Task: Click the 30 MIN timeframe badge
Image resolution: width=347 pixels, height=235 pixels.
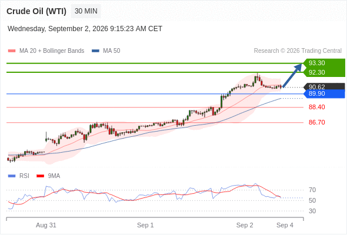Action: tap(86, 11)
